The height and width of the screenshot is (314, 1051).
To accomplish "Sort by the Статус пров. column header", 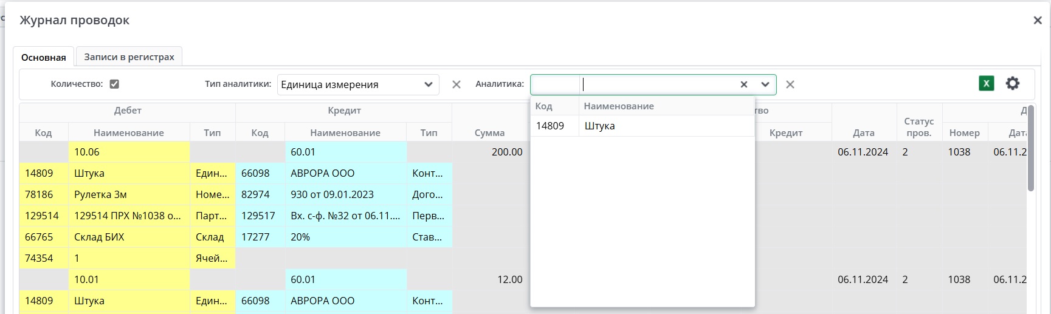I will [x=918, y=127].
